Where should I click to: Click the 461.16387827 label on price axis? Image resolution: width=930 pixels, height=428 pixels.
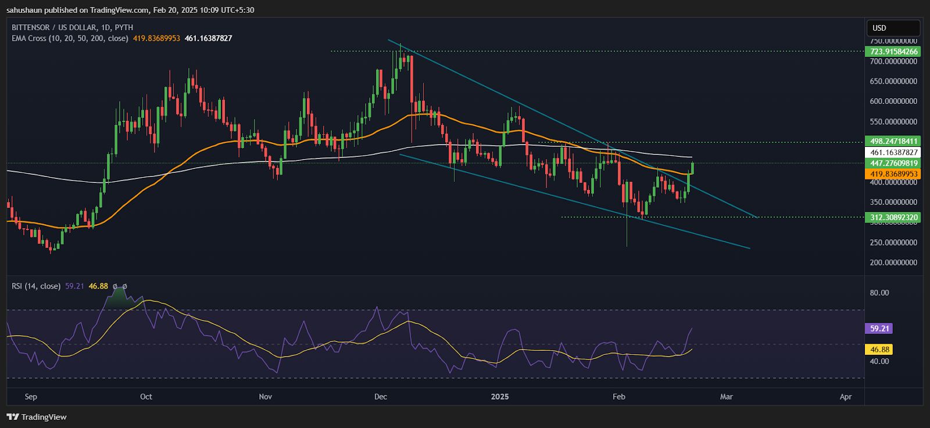tap(893, 152)
